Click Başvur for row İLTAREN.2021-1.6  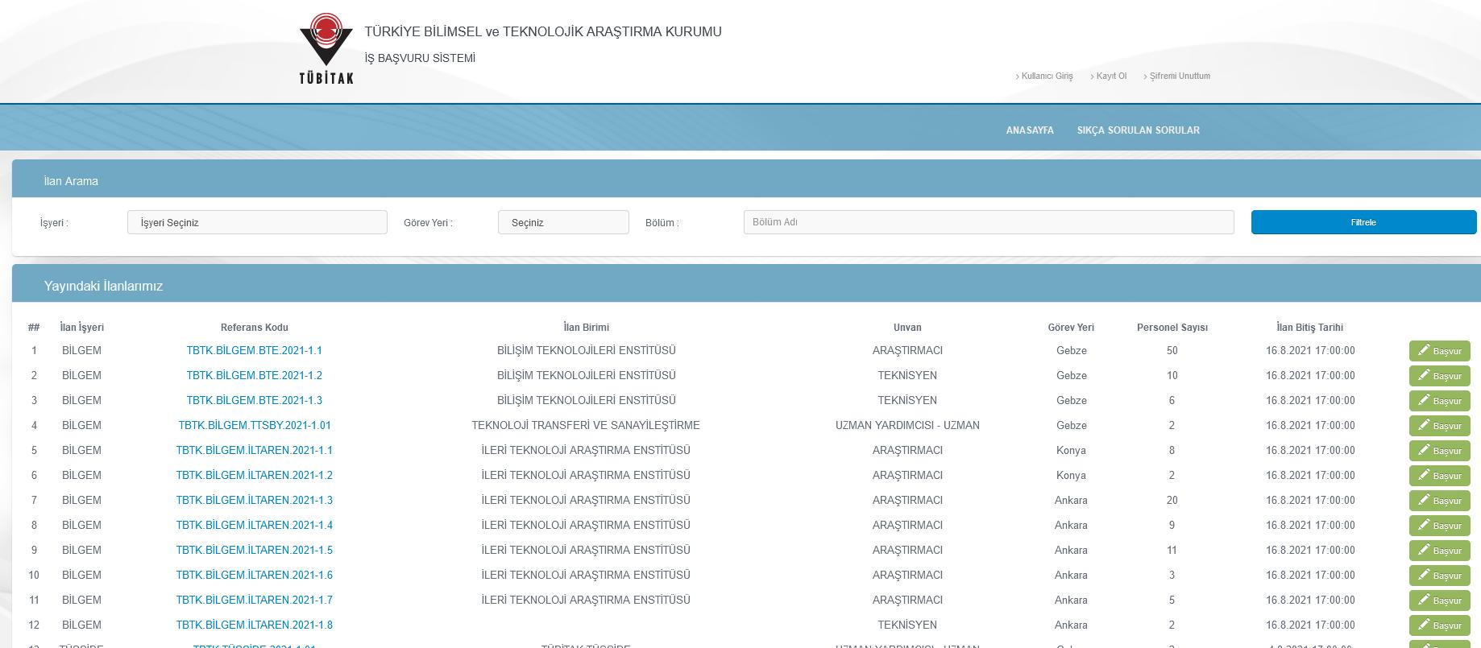1440,576
